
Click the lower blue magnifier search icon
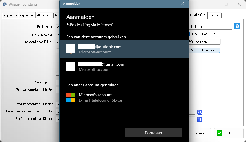200,120
